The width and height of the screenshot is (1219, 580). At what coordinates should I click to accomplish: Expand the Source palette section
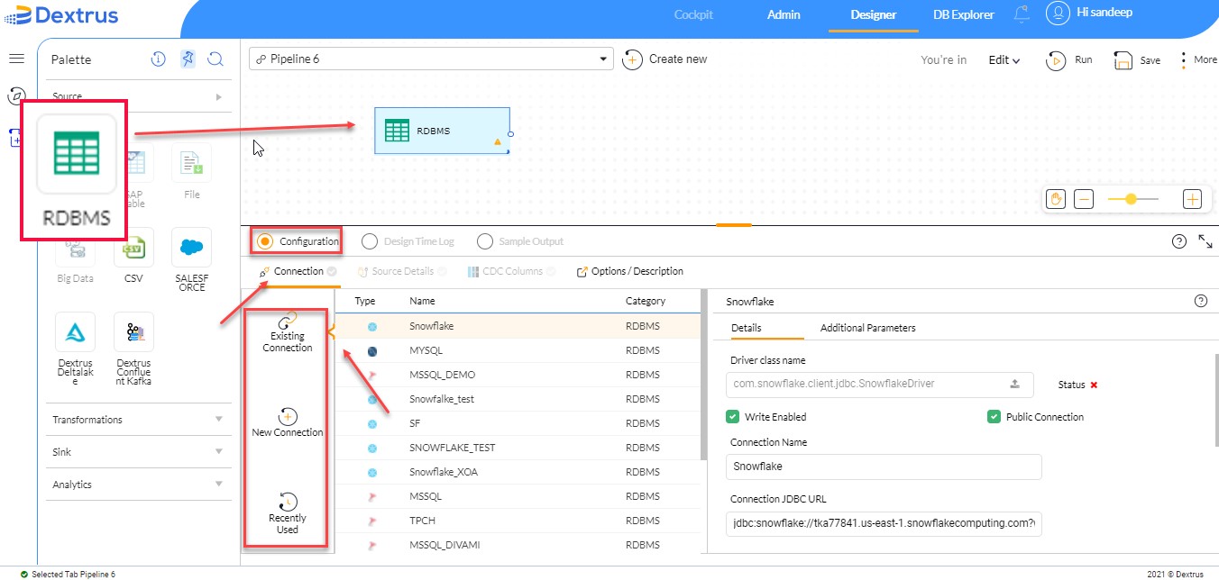click(138, 96)
